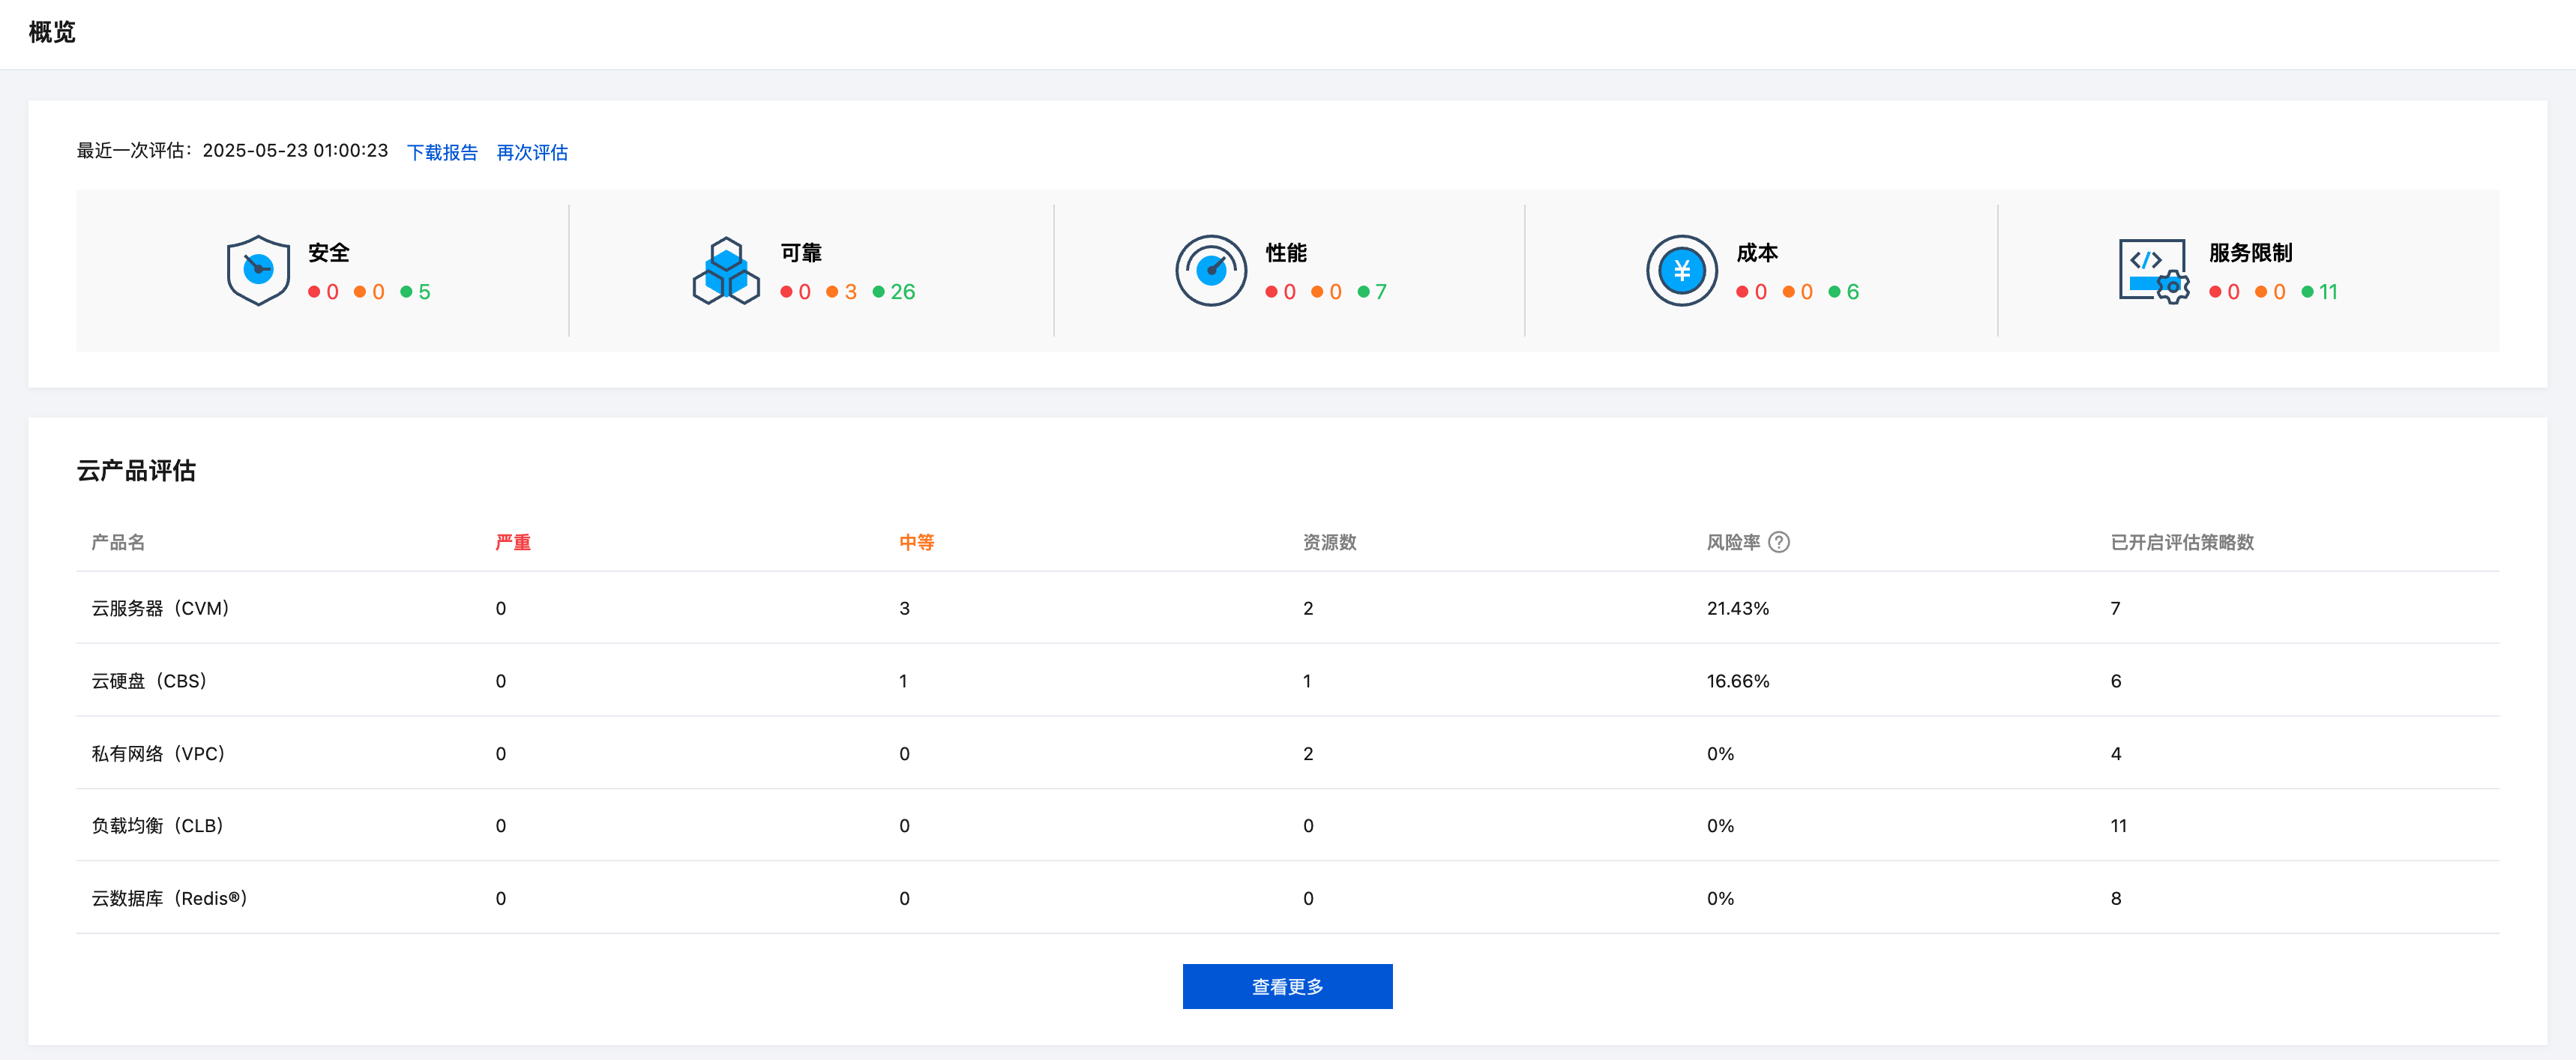Click the Security (安全) shield icon

click(x=258, y=270)
